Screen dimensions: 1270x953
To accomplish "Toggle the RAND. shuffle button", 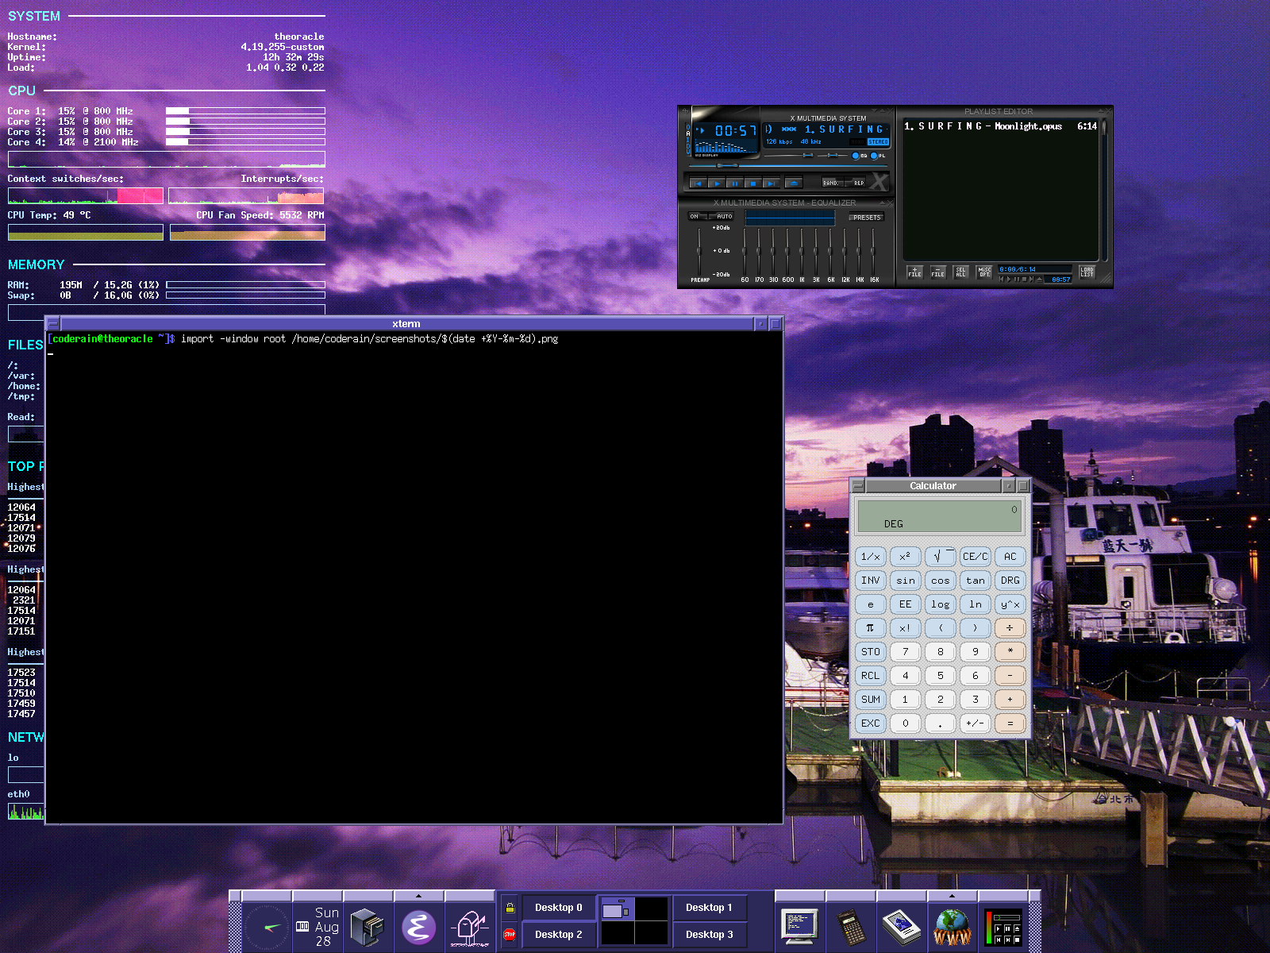I will click(x=831, y=183).
